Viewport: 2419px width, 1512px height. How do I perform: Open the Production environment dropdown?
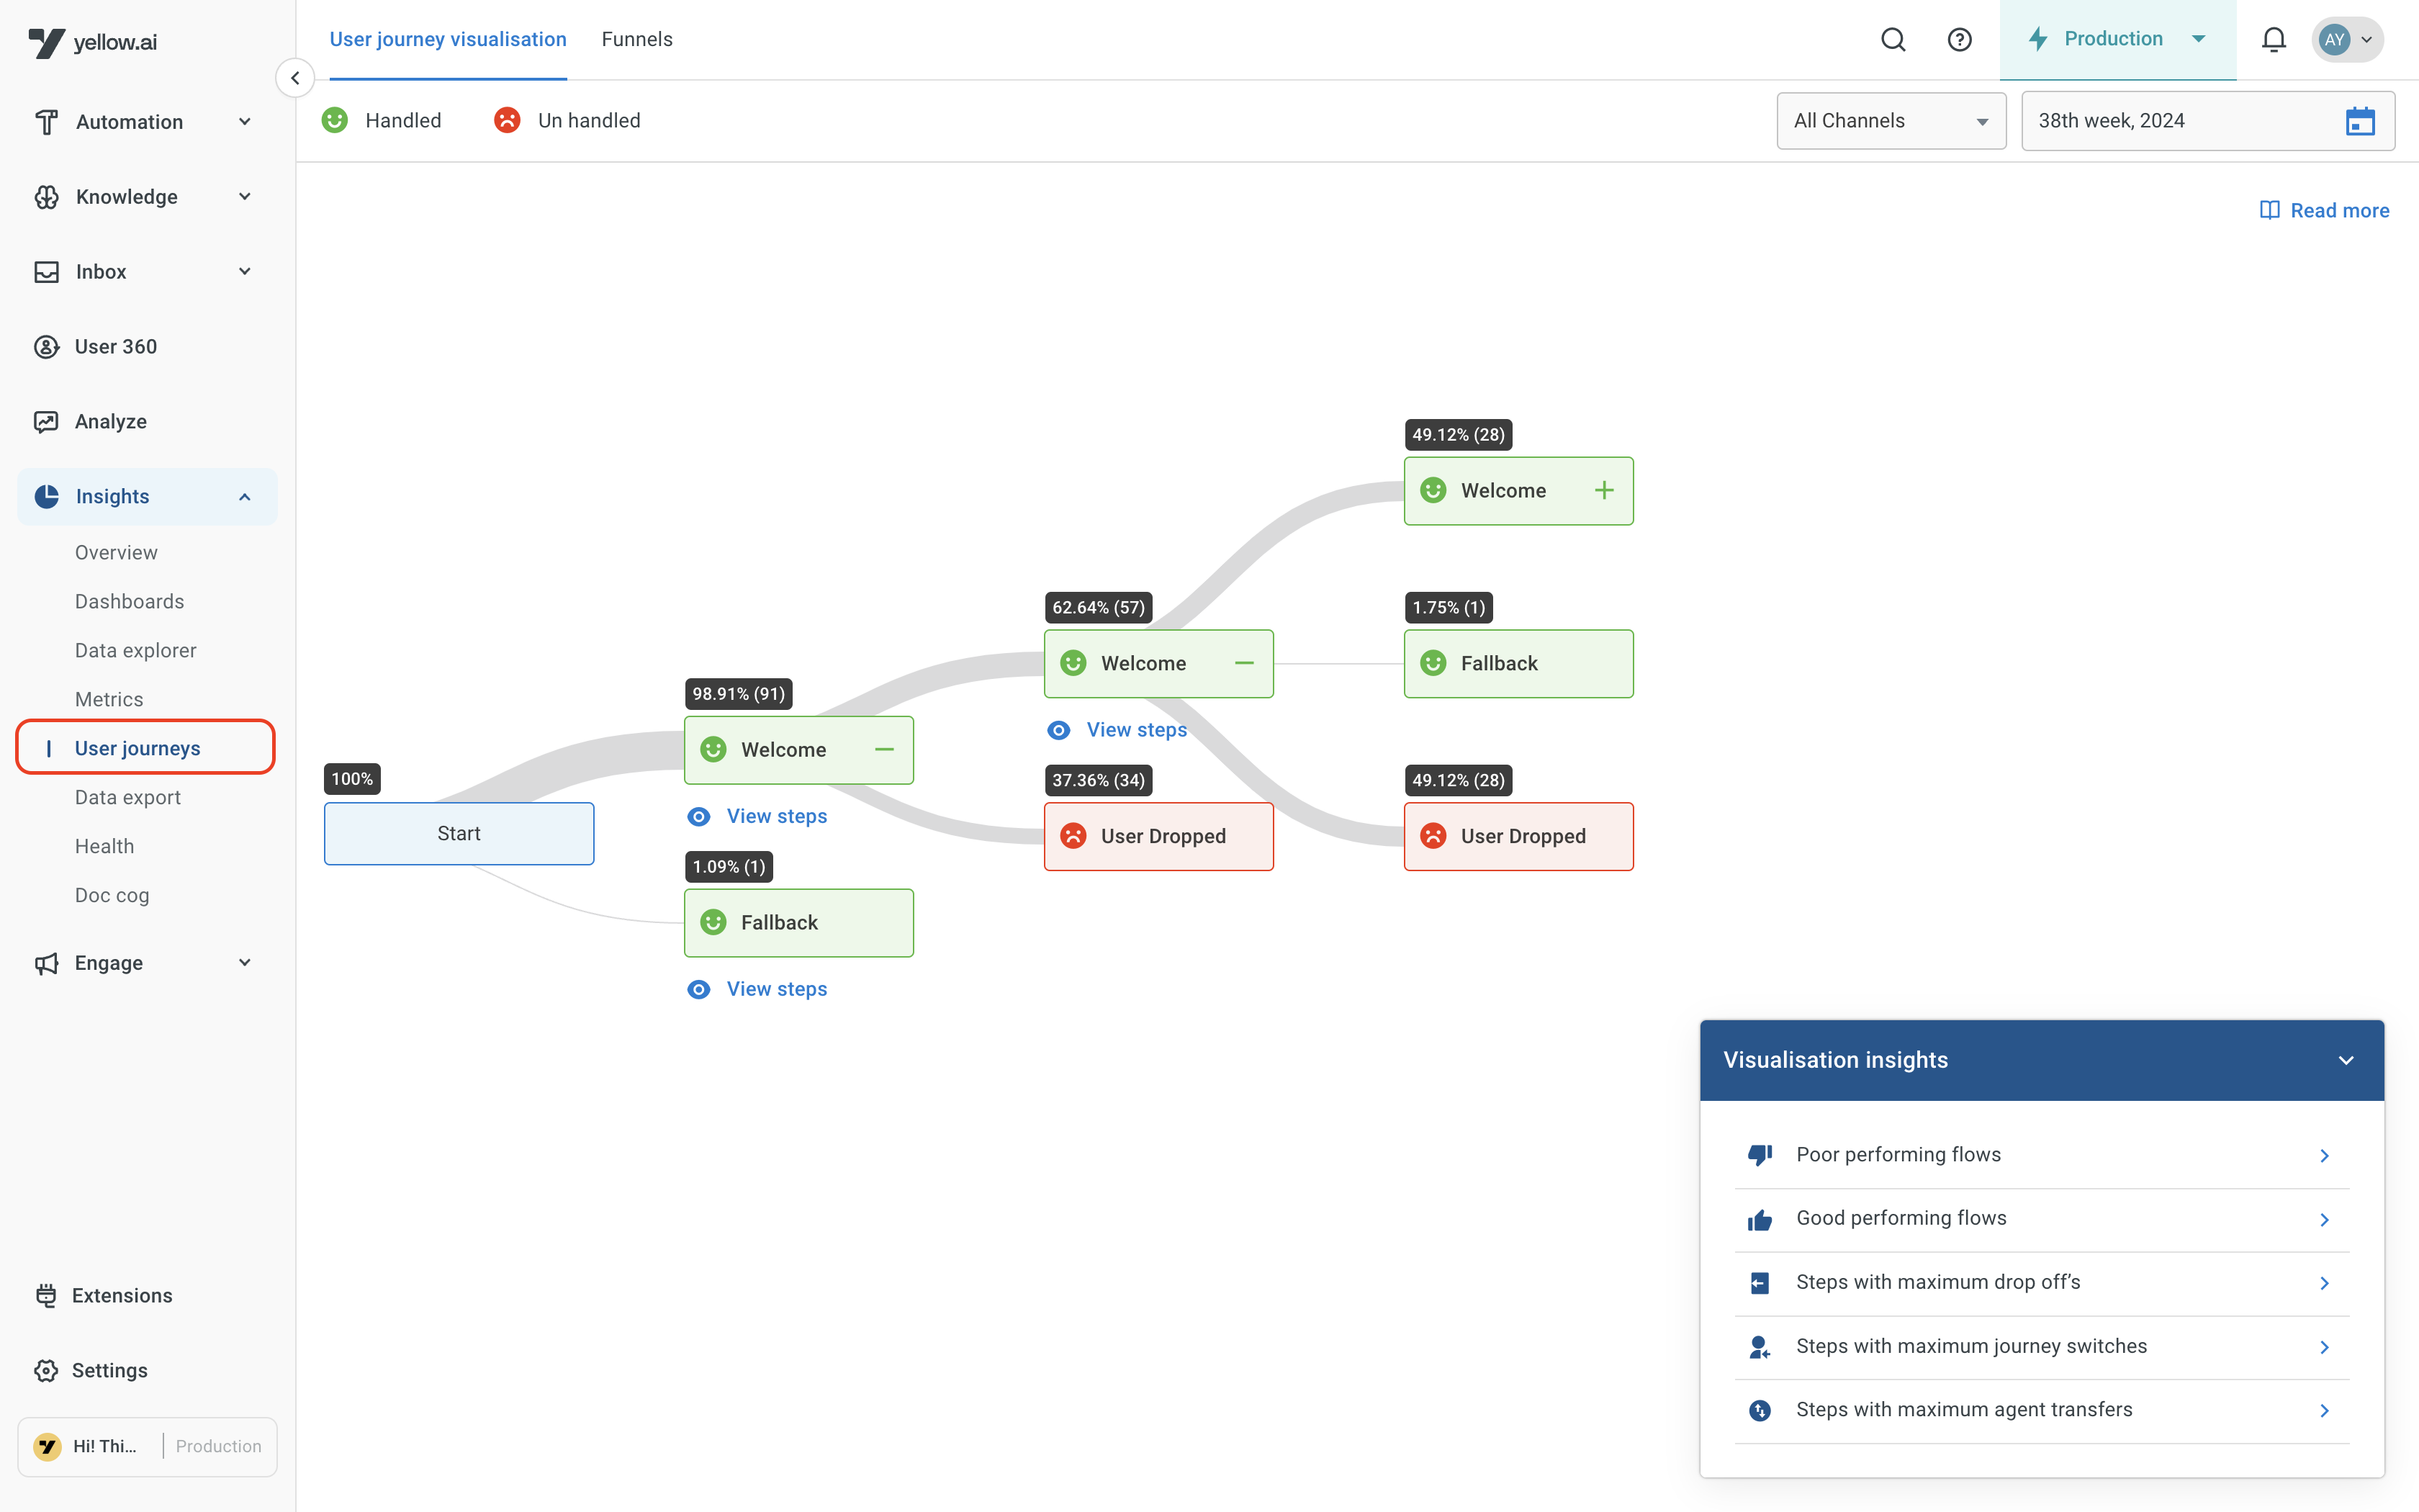2117,40
